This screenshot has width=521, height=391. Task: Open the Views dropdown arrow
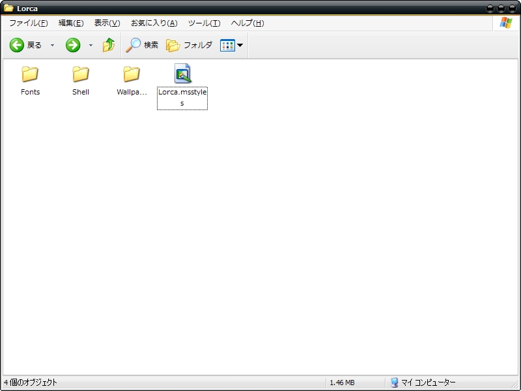point(240,45)
